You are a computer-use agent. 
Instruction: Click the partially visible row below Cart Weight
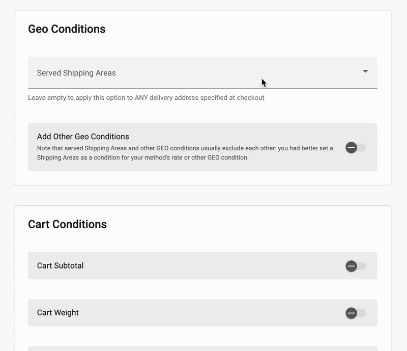(x=202, y=348)
